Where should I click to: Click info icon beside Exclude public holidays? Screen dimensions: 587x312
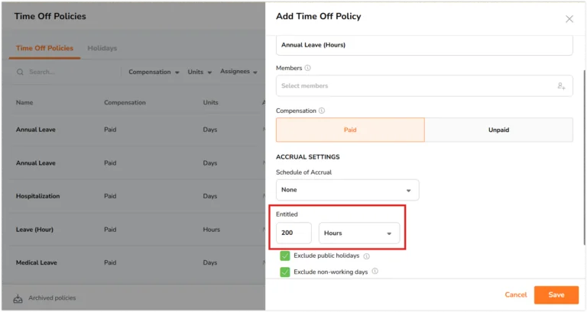(367, 256)
